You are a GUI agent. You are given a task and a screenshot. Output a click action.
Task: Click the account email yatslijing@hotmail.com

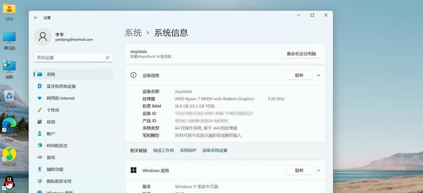pos(74,40)
